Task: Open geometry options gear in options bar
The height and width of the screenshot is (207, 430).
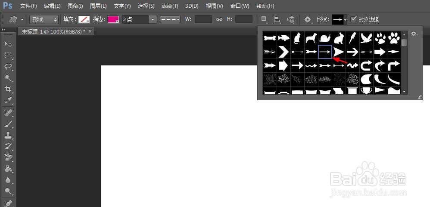Action: point(308,19)
